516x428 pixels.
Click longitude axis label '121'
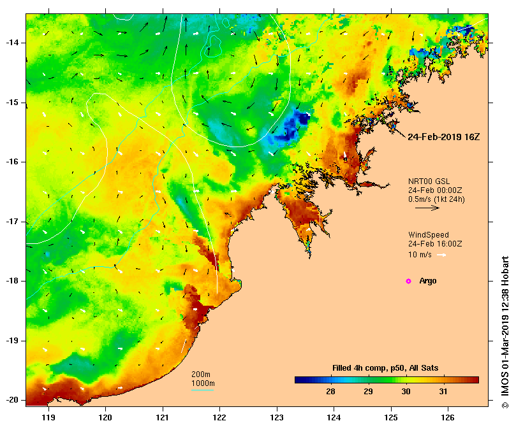(163, 417)
